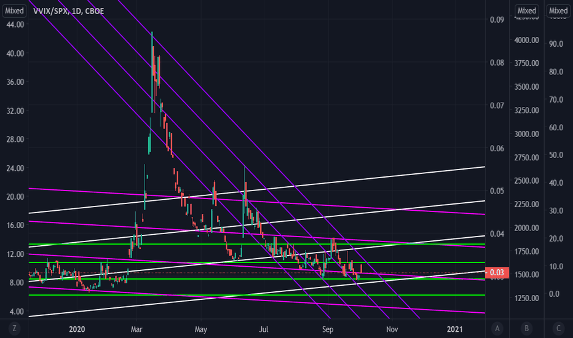
Task: Click the 2020 label on the time axis
Action: pyautogui.click(x=77, y=329)
